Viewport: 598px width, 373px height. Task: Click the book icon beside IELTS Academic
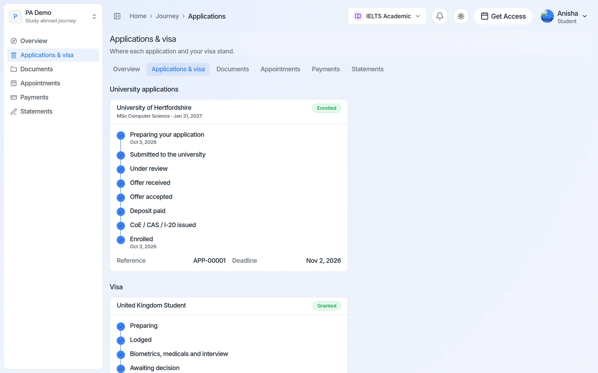pyautogui.click(x=358, y=16)
